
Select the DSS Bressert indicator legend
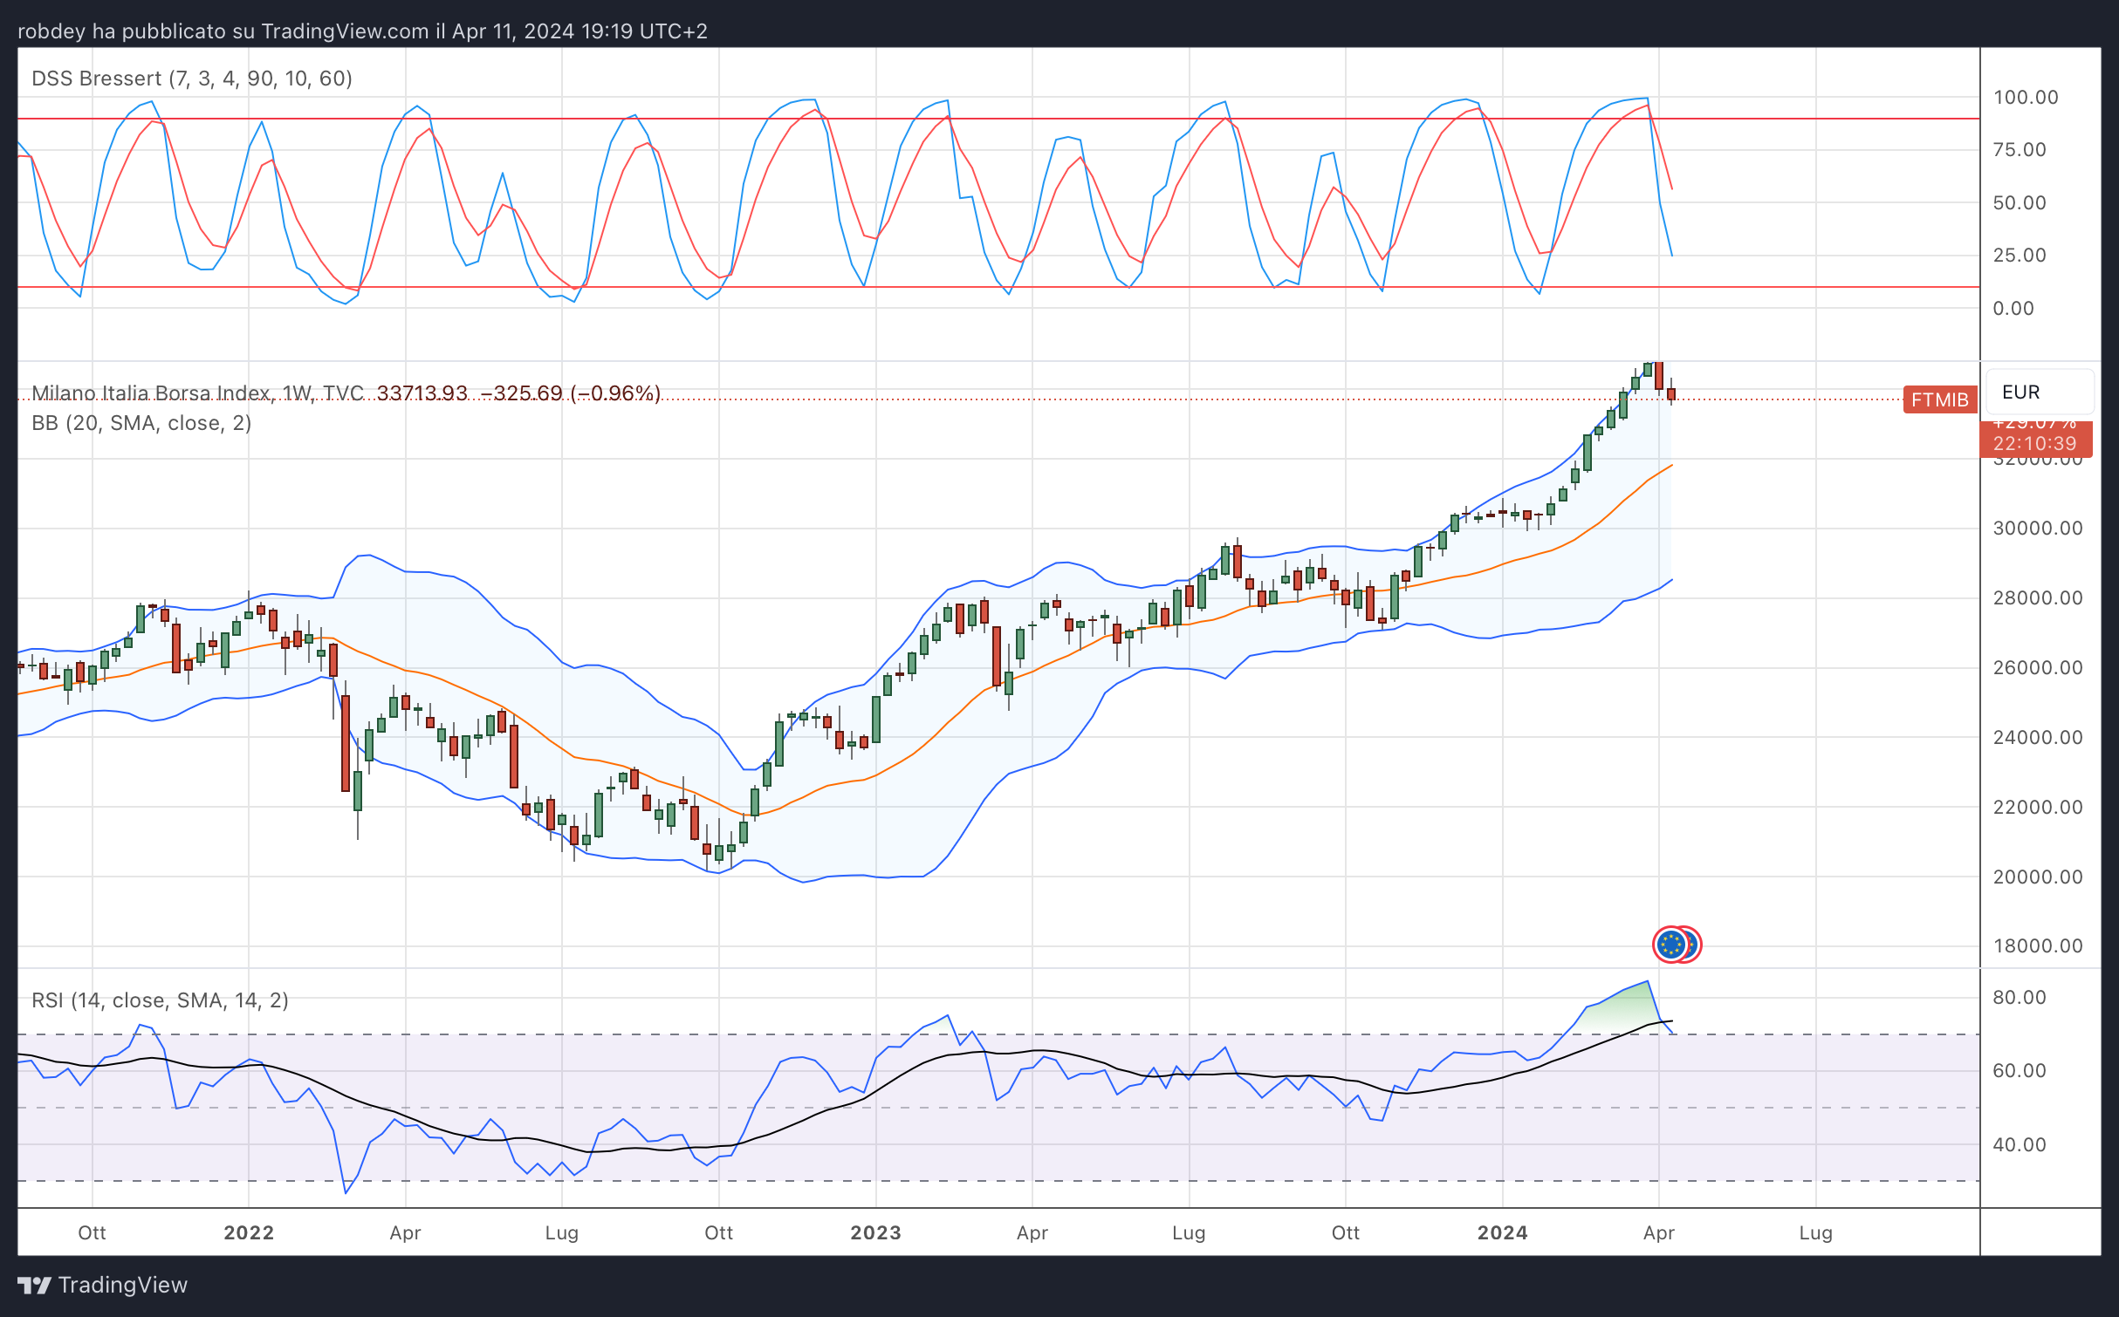coord(192,78)
